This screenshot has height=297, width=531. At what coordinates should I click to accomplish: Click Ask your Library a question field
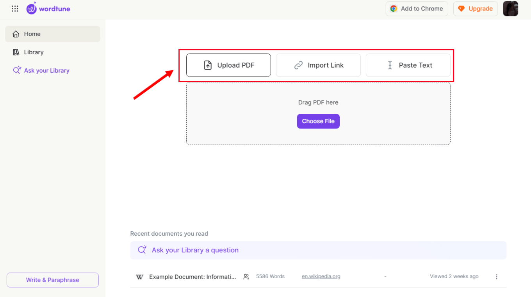click(318, 250)
